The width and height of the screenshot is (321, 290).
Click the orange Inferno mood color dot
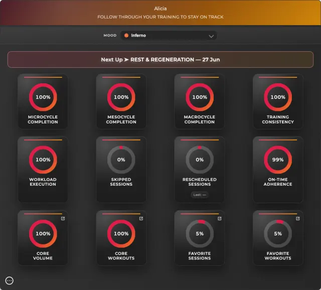coord(126,36)
